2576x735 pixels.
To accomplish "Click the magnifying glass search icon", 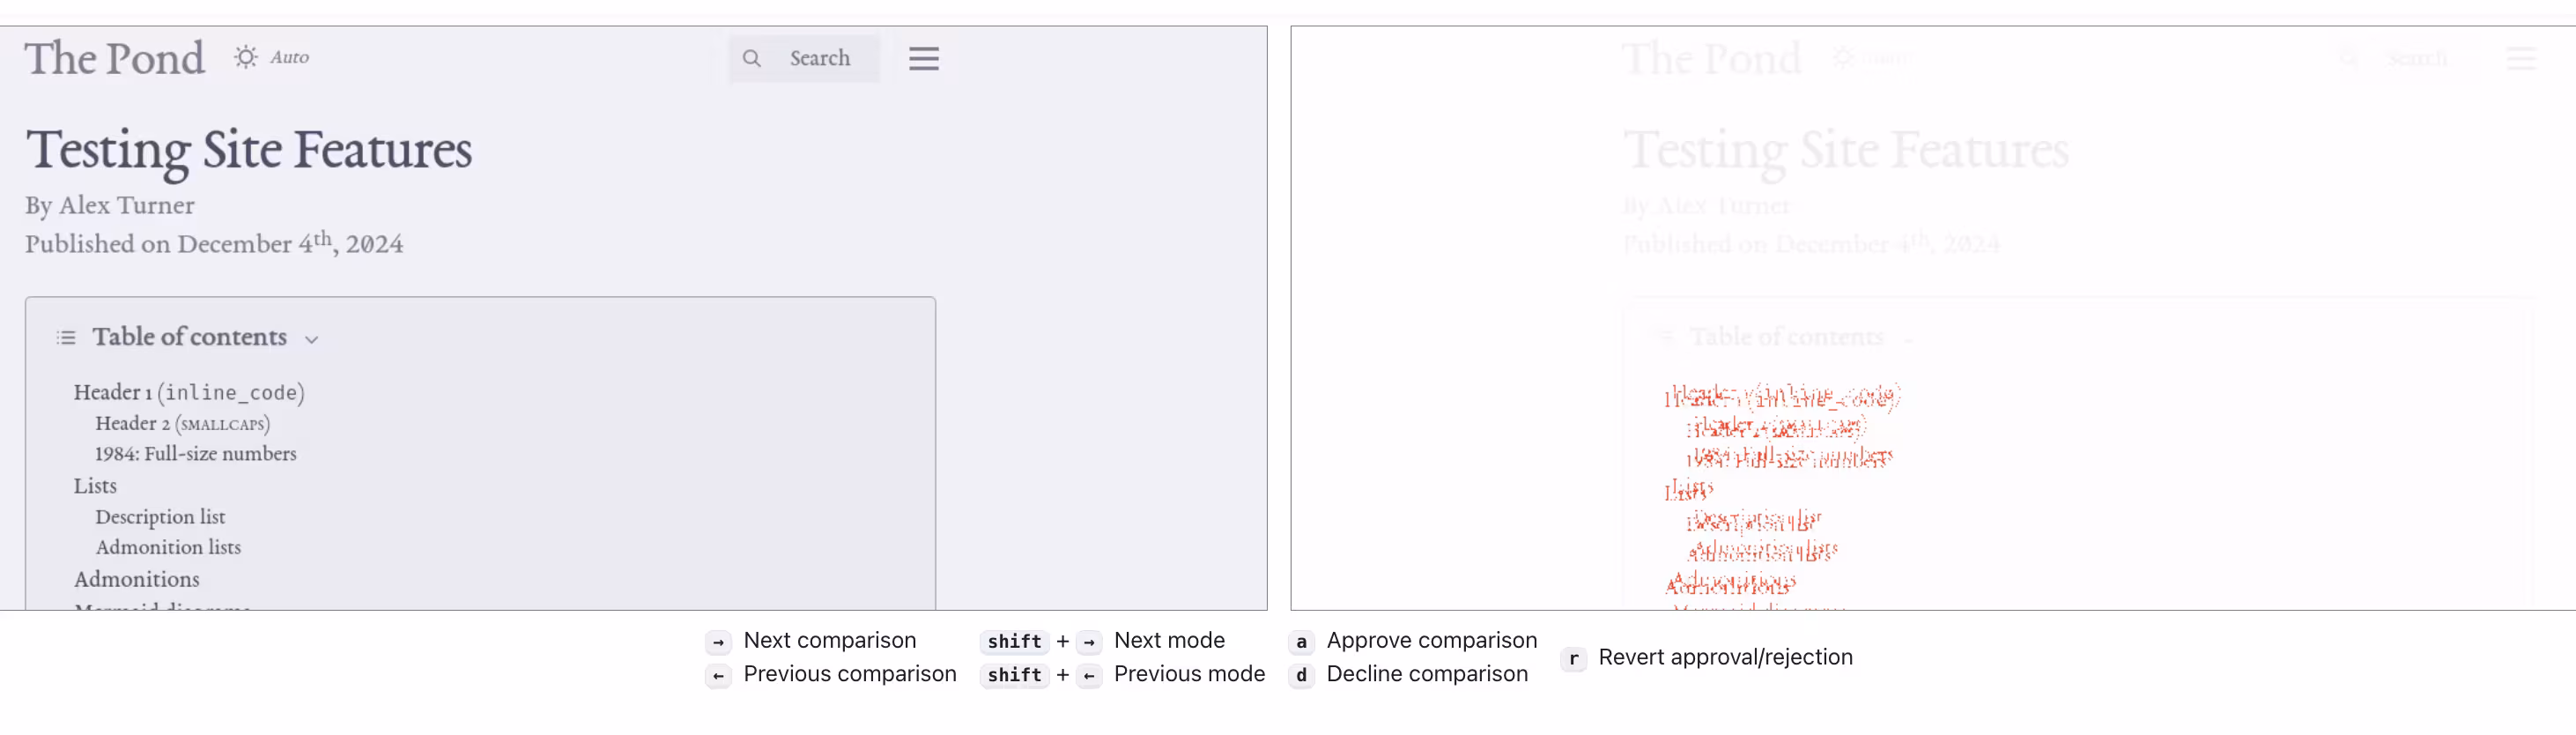I will [x=752, y=59].
